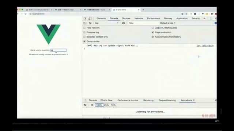This screenshot has width=234, height=131.
Task: Open the Default levels dropdown
Action: tap(167, 23)
